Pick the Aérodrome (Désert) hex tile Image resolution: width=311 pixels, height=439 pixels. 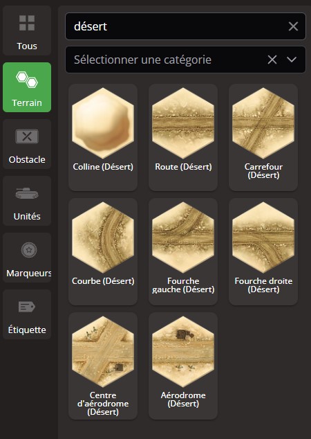point(183,366)
